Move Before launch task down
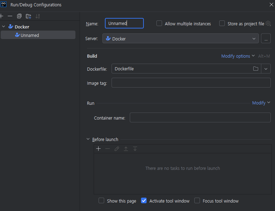Viewport: 275px width, 211px height. (135, 149)
